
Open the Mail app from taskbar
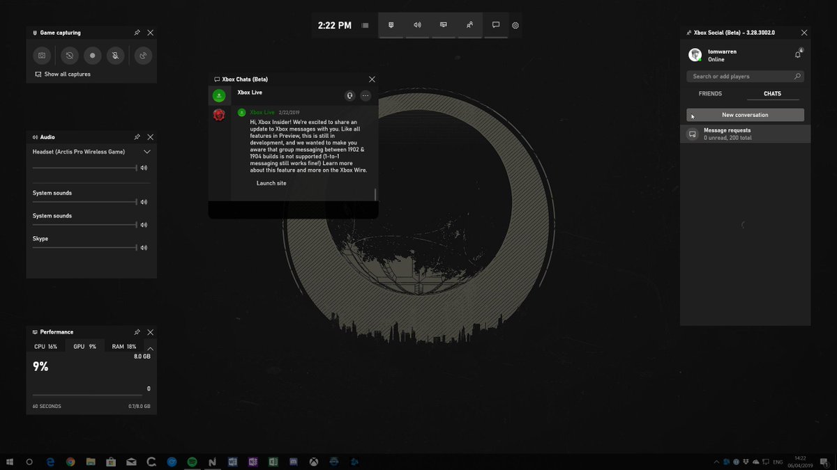click(x=131, y=462)
